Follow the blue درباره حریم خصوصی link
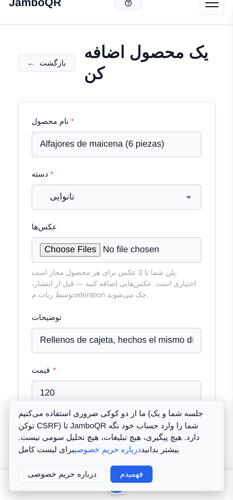Viewport: 233px width, 500px height. point(108,450)
